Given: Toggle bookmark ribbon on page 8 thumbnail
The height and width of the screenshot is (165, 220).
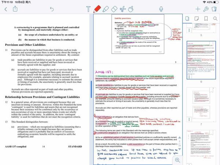Looking at the screenshot, I should (x=212, y=133).
